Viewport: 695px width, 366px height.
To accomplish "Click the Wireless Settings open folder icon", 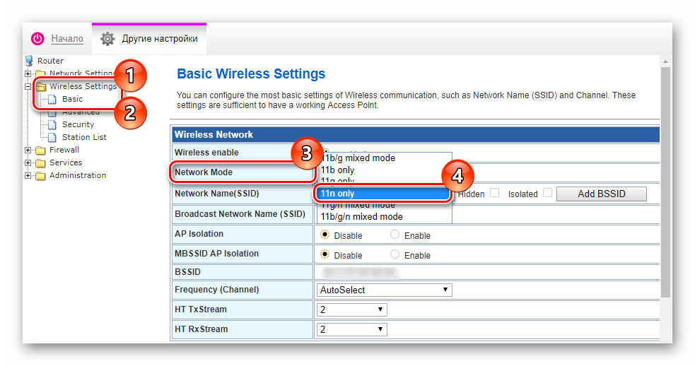I will point(41,86).
